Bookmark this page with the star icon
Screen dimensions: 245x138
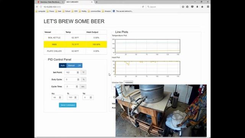183,7
